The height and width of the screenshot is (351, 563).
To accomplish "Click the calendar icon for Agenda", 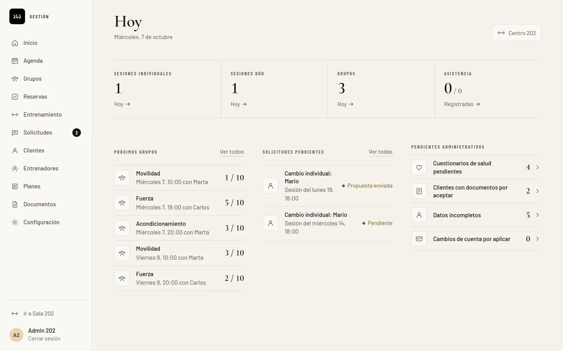I will pos(15,61).
